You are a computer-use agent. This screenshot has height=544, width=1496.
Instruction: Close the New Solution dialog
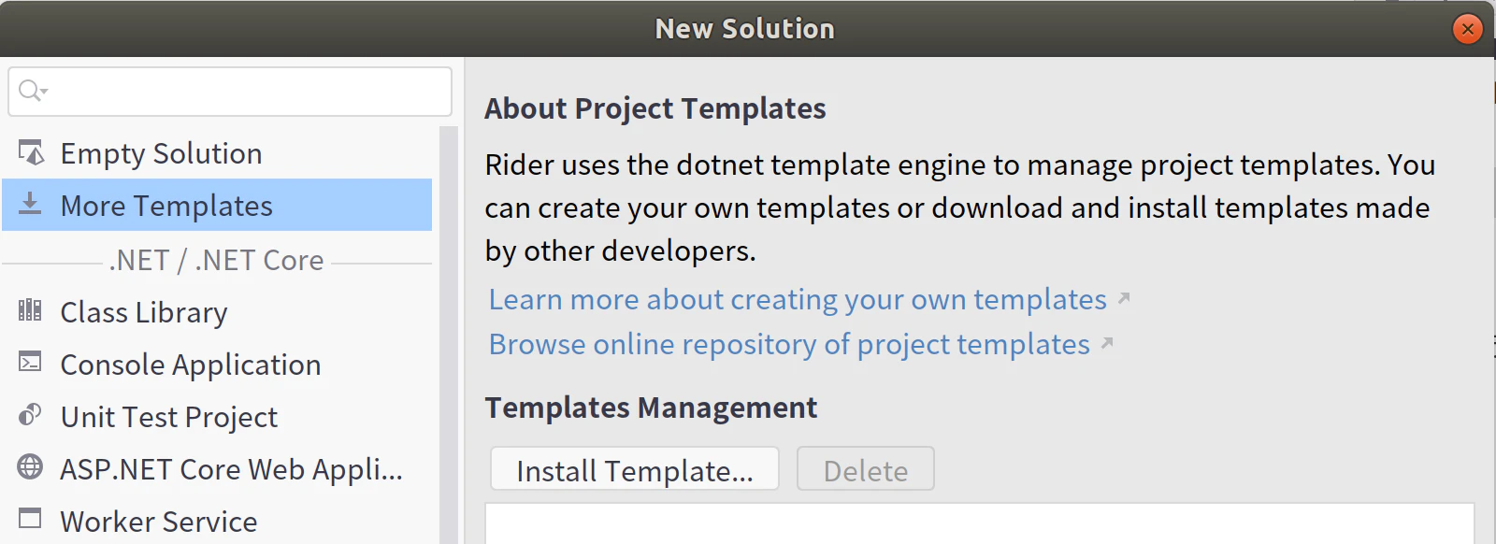(x=1468, y=29)
